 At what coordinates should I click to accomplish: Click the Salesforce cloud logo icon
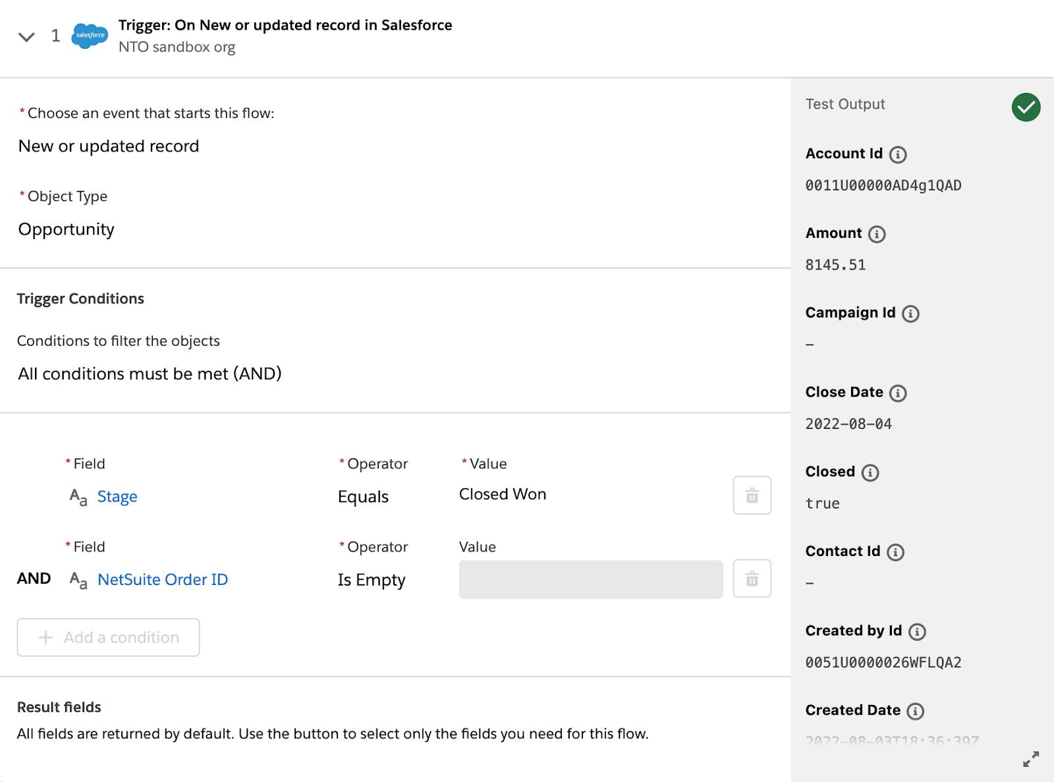(x=90, y=35)
